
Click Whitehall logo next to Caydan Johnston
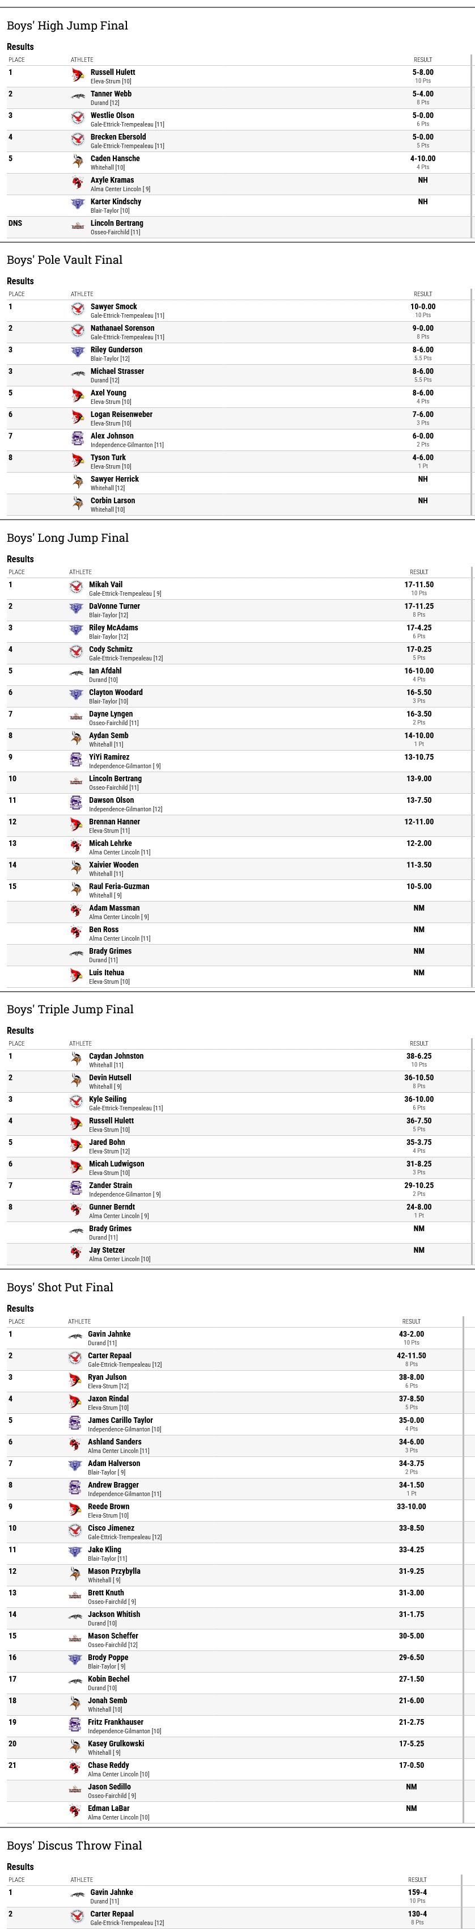point(77,1060)
